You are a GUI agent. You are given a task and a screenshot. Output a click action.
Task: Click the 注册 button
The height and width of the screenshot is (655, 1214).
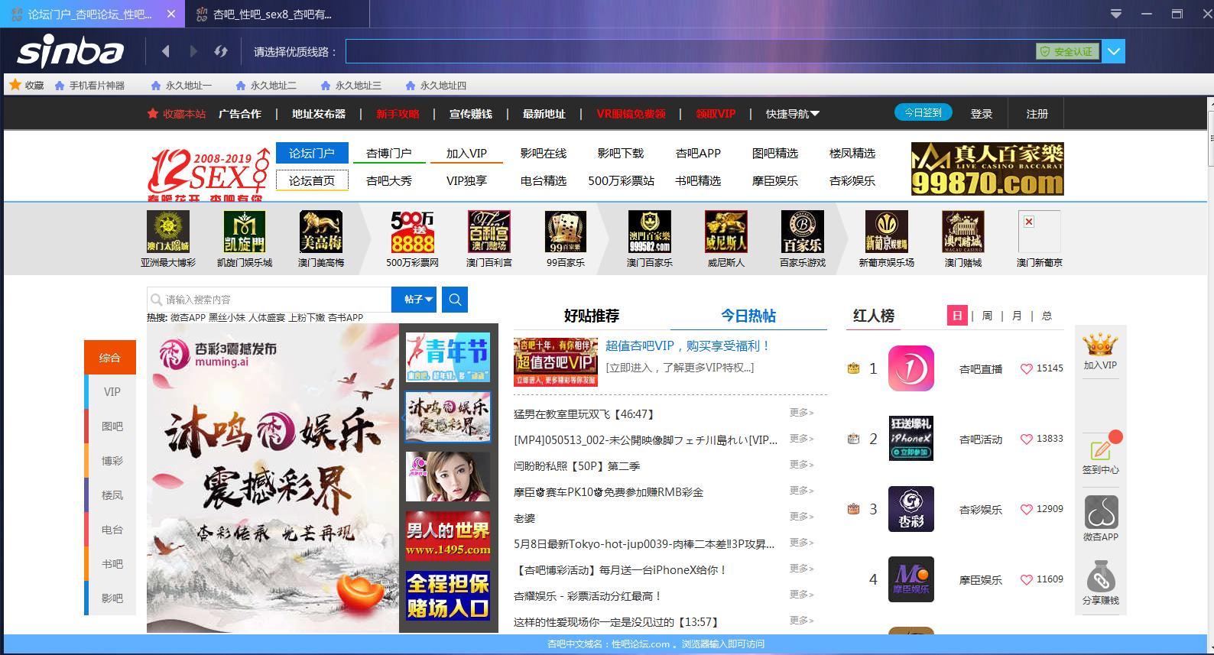point(1037,114)
